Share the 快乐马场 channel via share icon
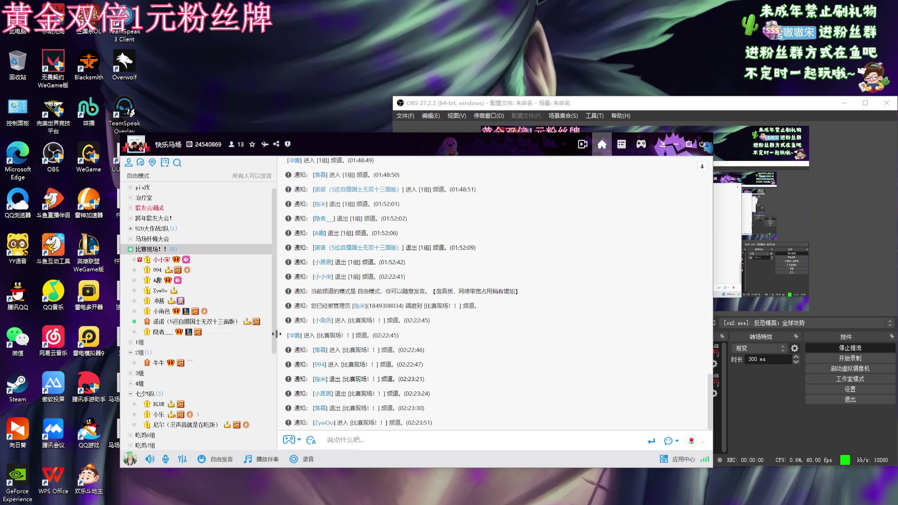This screenshot has height=505, width=898. [x=276, y=144]
